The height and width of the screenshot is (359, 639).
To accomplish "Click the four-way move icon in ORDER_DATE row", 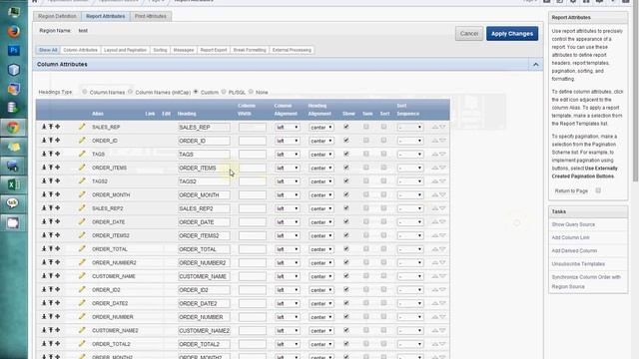I will pyautogui.click(x=58, y=221).
